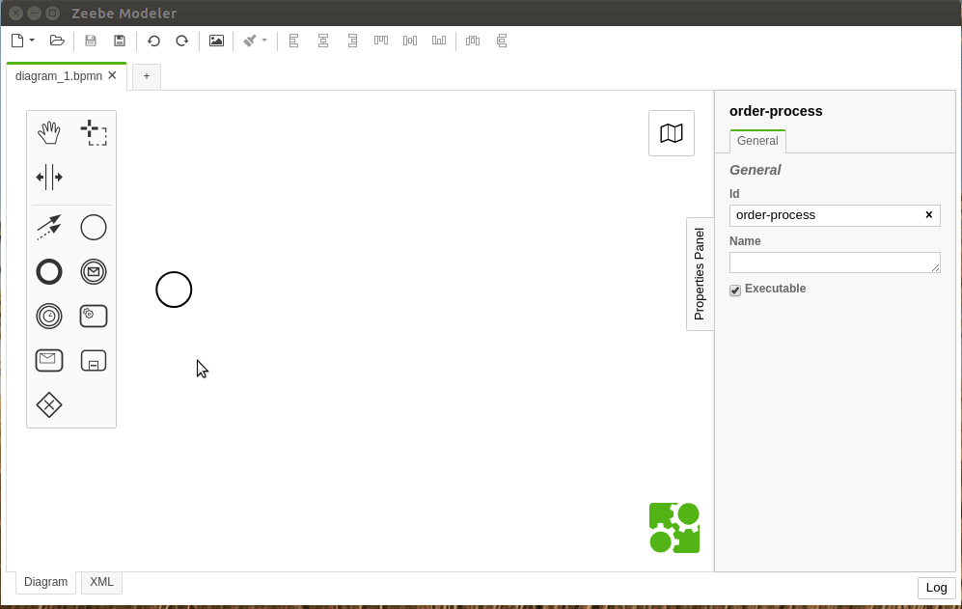Screen dimensions: 962x609
Task: Click the undo toolbar button
Action: pos(153,42)
